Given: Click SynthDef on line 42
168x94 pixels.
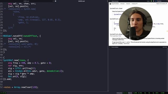Looking at the screenshot, I should [x=8, y=60].
